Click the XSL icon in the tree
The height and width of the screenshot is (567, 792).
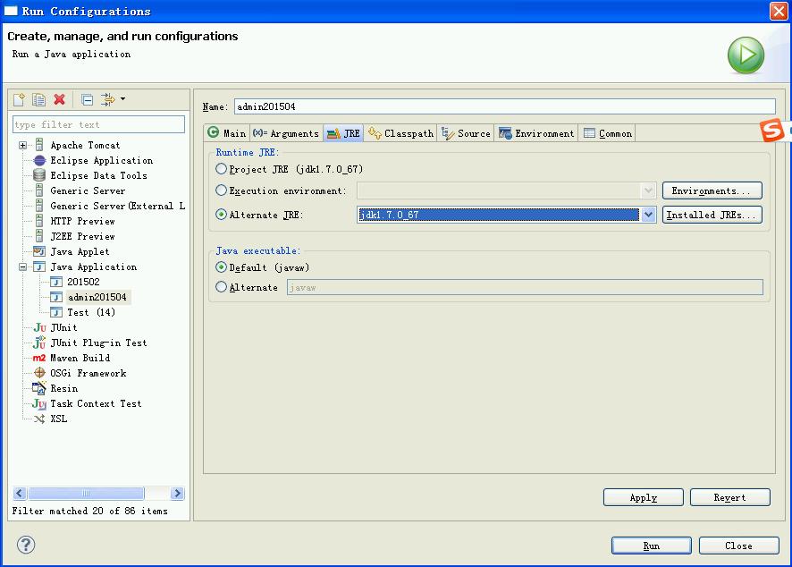(39, 419)
